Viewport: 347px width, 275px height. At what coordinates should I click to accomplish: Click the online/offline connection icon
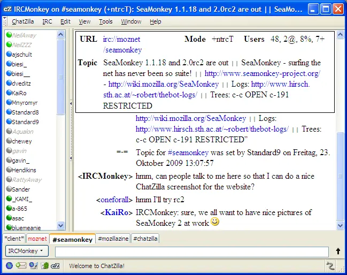330,265
